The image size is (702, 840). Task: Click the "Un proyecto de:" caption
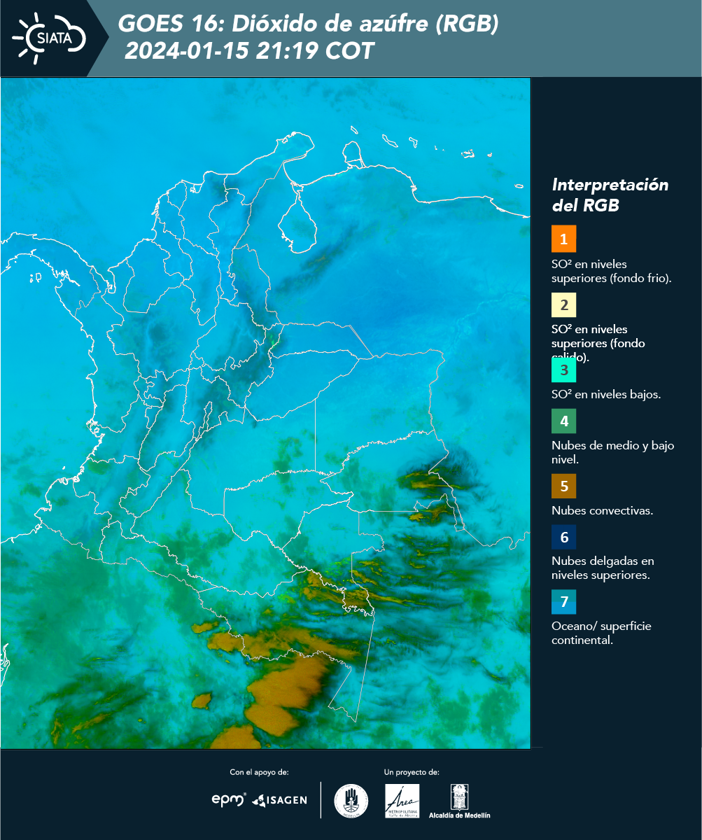coord(412,772)
